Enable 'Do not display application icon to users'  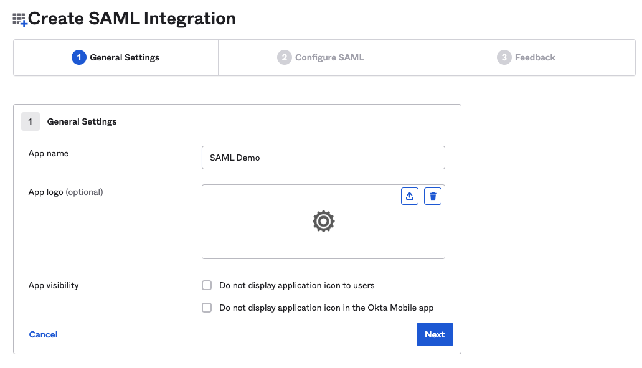[207, 285]
